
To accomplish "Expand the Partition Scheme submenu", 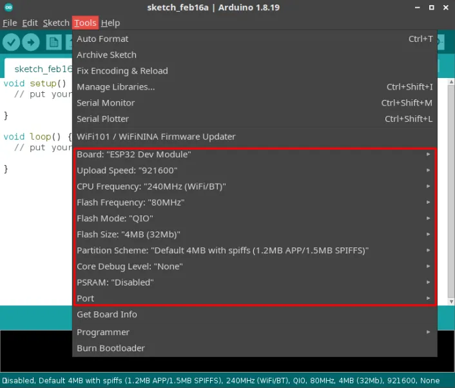I will click(x=255, y=250).
